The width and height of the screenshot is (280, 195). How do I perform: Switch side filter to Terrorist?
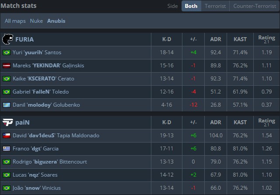[215, 6]
